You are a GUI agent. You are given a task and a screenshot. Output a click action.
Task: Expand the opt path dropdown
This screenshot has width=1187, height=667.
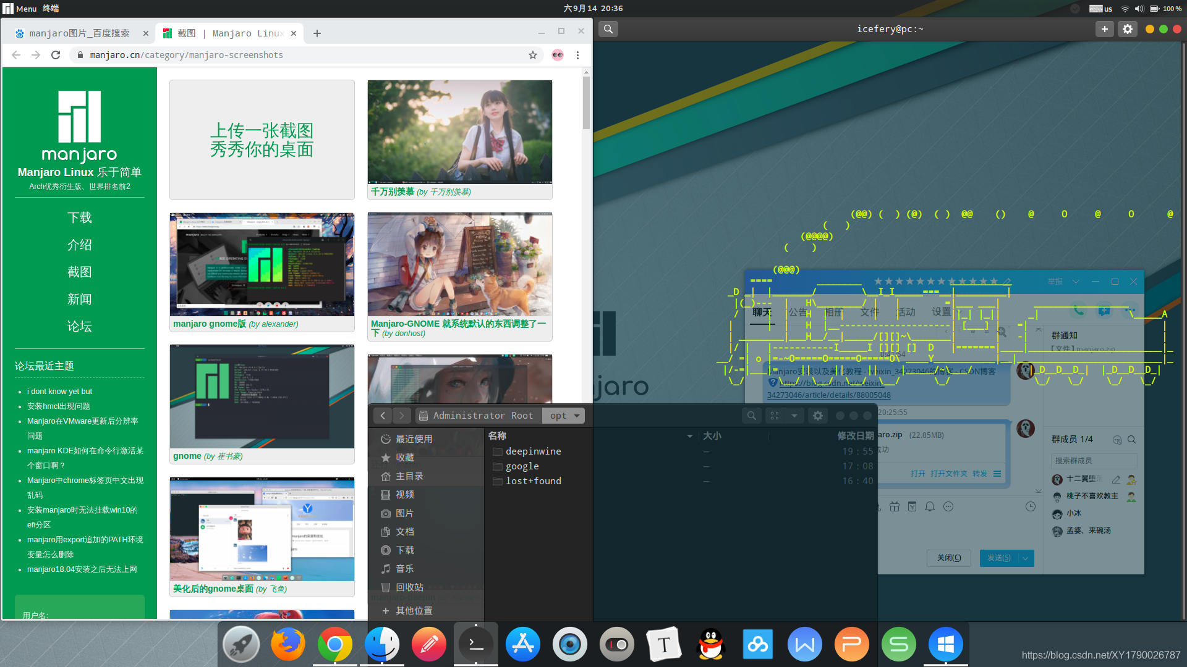[577, 416]
